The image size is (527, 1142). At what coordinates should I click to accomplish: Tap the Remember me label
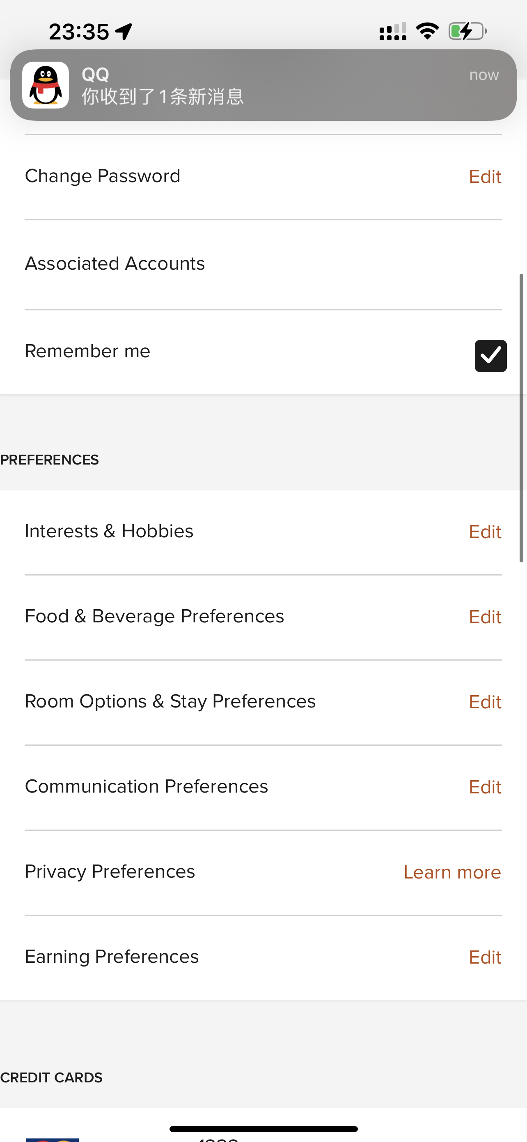click(87, 351)
